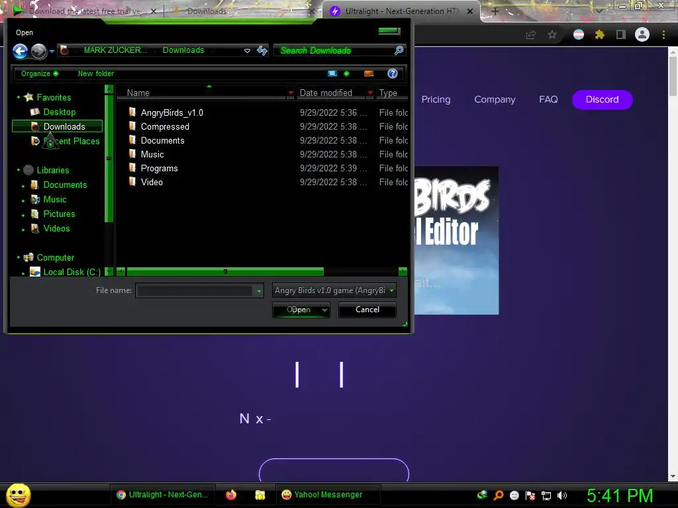Open the FAQ link
The image size is (678, 508).
[548, 99]
